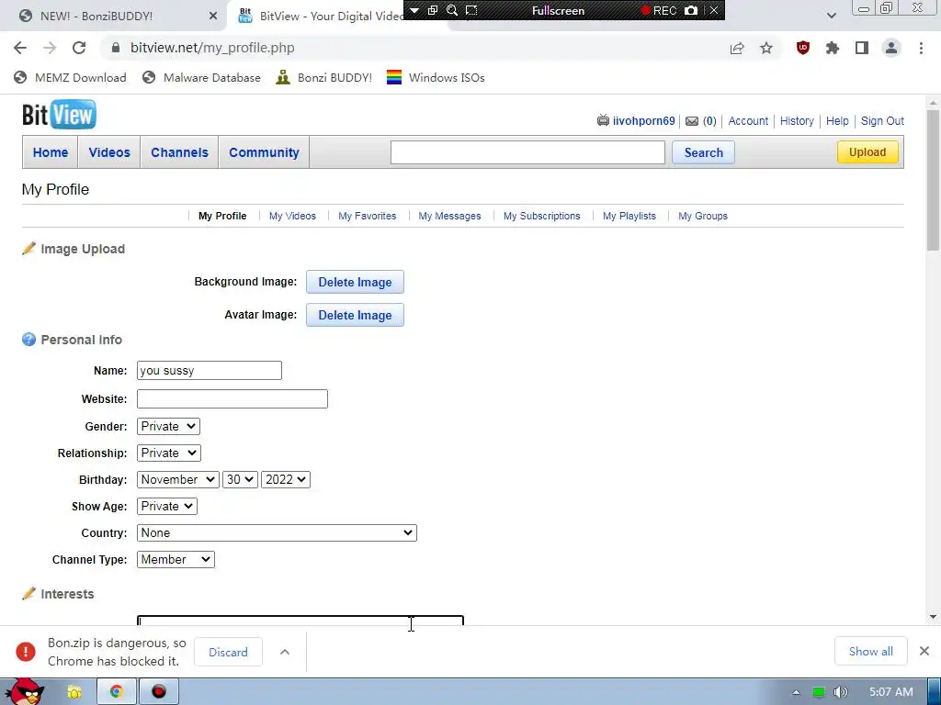
Task: Open the folder icon in the taskbar
Action: coord(74,692)
